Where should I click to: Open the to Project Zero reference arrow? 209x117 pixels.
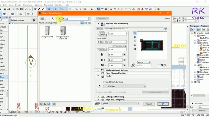coord(125,46)
